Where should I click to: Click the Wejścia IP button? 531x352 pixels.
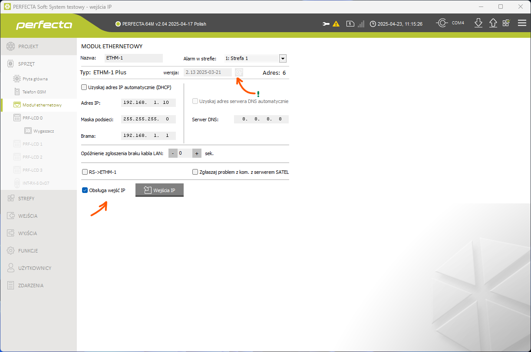tap(159, 190)
